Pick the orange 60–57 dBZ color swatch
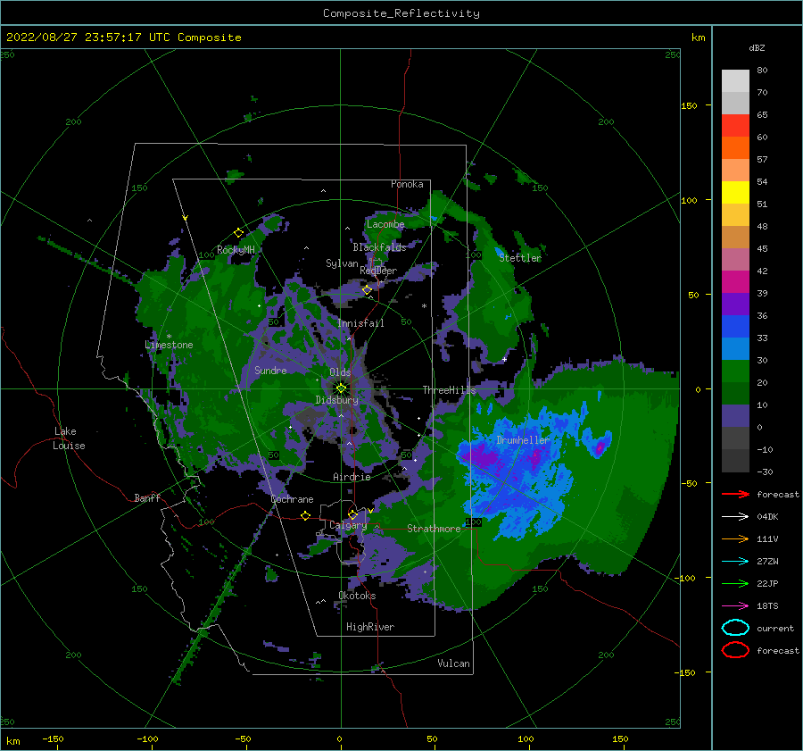Screen dimensions: 803x751 (735, 147)
